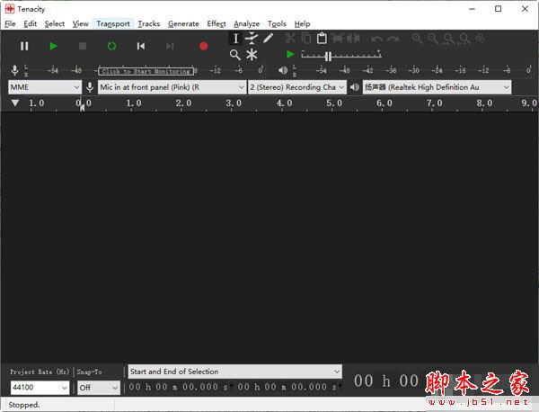This screenshot has width=539, height=412.
Task: Click the Tenacity app icon in title bar
Action: 10,9
